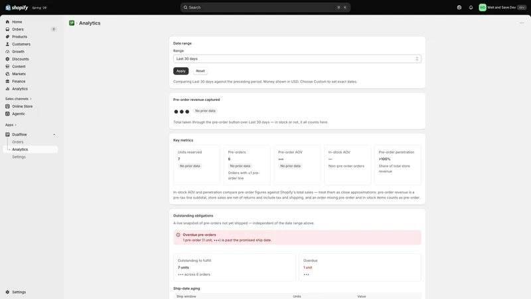Click the Dualflow app icon in sidebar
Viewport: 531px width, 299px height.
point(7,135)
